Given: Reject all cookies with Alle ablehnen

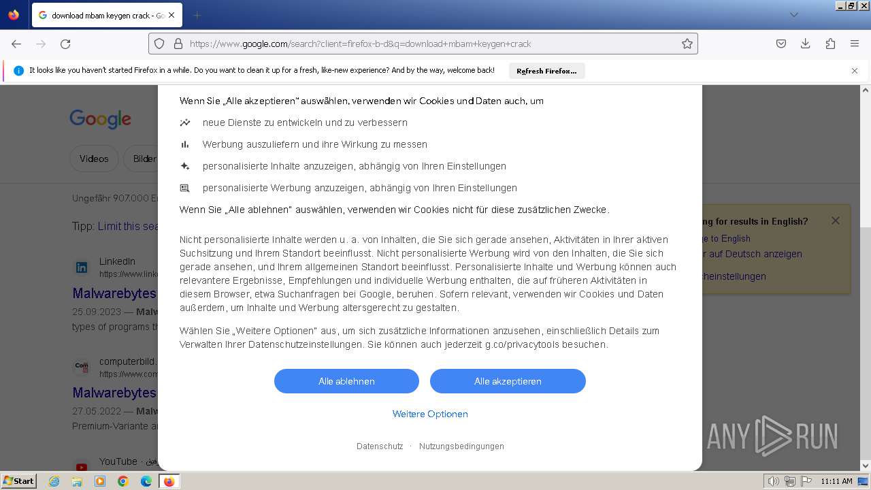Looking at the screenshot, I should tap(346, 381).
